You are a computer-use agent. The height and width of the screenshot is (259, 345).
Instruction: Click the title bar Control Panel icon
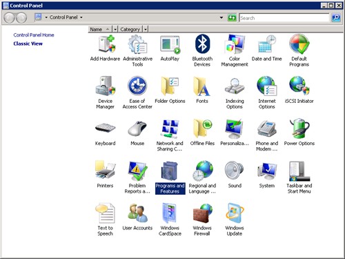[x=6, y=6]
